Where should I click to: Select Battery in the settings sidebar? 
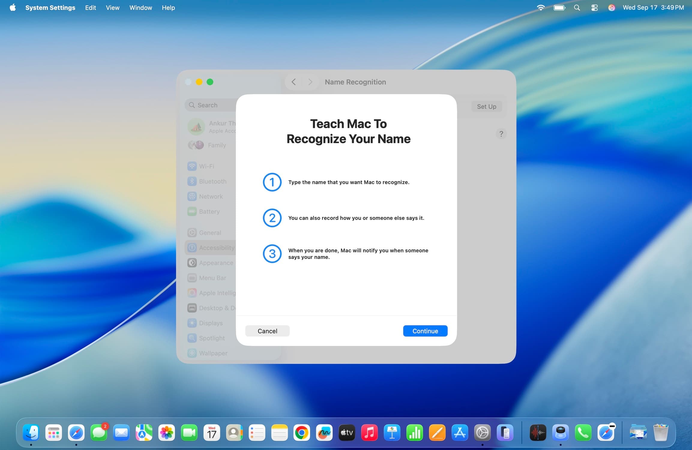click(x=209, y=211)
